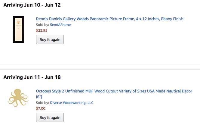Buy the panoramic picture frame again
200x134 pixels.
point(50,40)
